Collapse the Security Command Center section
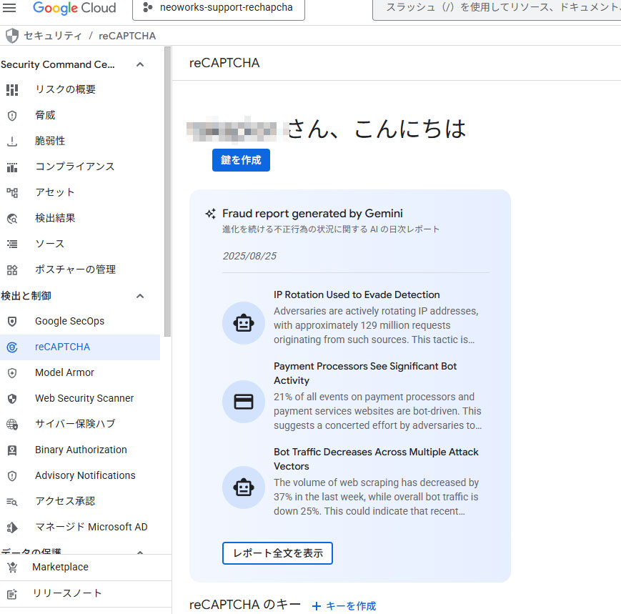The width and height of the screenshot is (621, 614). [140, 64]
